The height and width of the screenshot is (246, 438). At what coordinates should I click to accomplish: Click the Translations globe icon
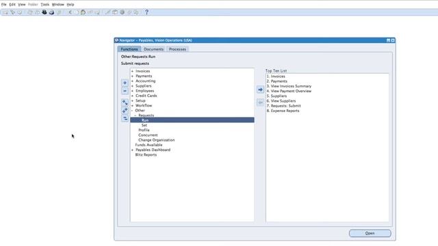pyautogui.click(x=122, y=12)
